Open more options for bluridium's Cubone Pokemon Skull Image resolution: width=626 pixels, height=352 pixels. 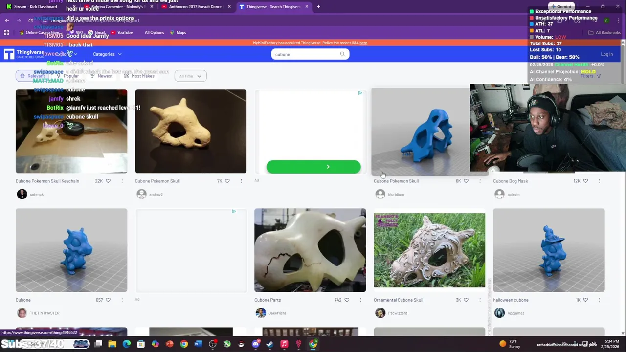pyautogui.click(x=480, y=181)
